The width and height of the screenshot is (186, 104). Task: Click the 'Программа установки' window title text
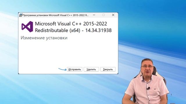(56, 15)
